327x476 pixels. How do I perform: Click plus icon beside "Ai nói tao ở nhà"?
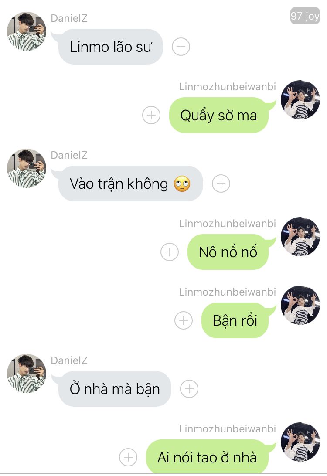128,457
